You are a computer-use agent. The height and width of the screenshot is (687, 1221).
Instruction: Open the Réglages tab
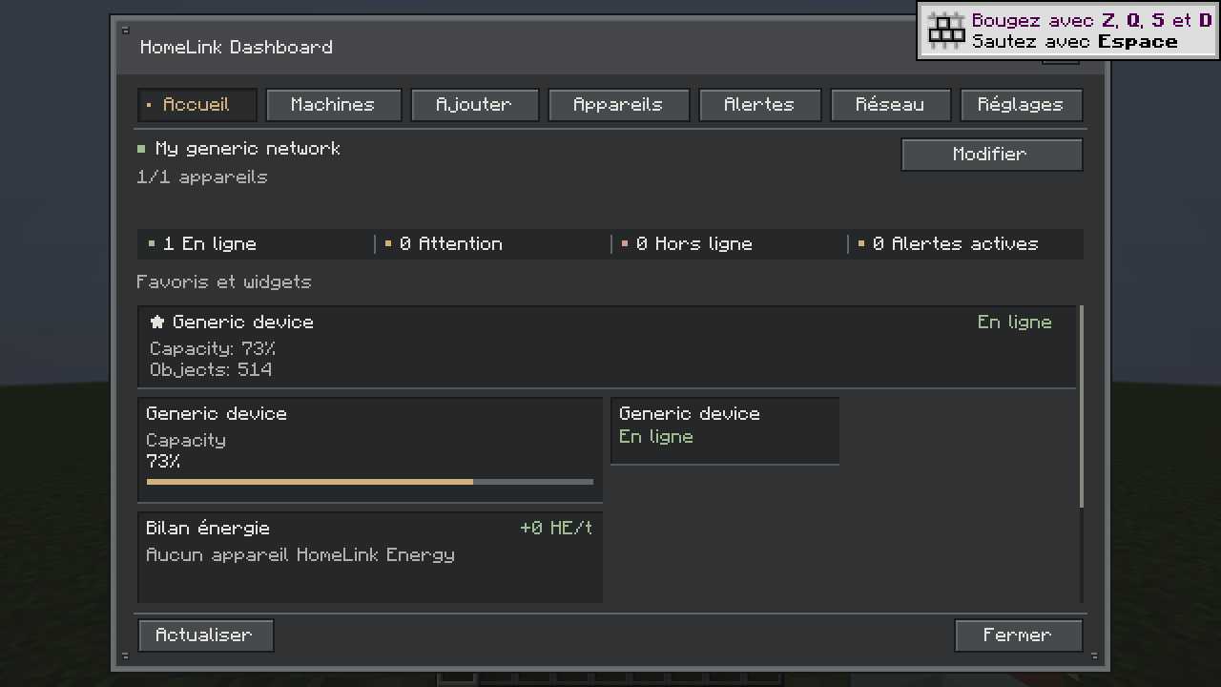pyautogui.click(x=1021, y=105)
